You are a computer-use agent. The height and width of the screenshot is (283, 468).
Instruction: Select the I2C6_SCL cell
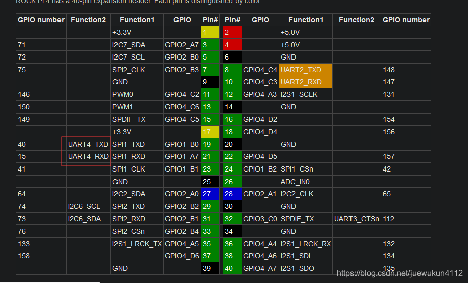click(x=88, y=206)
